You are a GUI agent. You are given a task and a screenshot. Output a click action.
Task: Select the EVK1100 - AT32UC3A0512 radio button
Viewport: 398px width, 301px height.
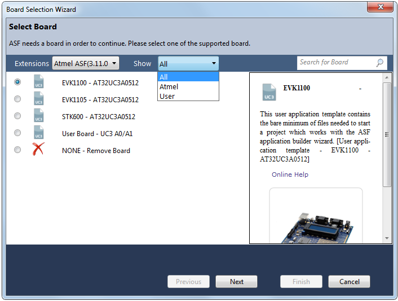[17, 82]
